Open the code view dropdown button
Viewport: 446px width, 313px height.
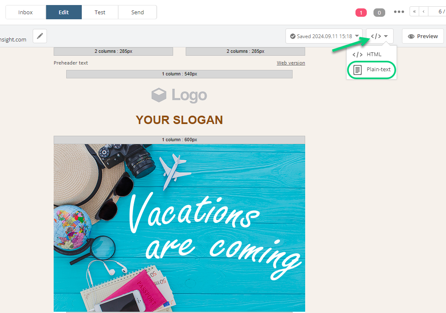[x=379, y=36]
